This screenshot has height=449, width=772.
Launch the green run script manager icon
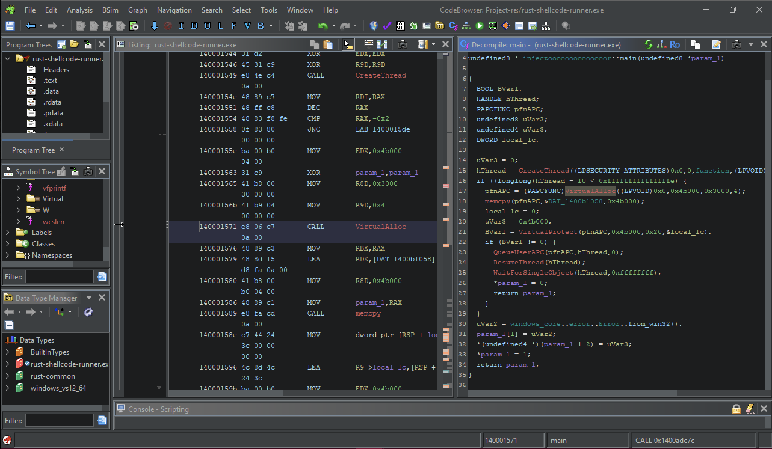(x=480, y=26)
